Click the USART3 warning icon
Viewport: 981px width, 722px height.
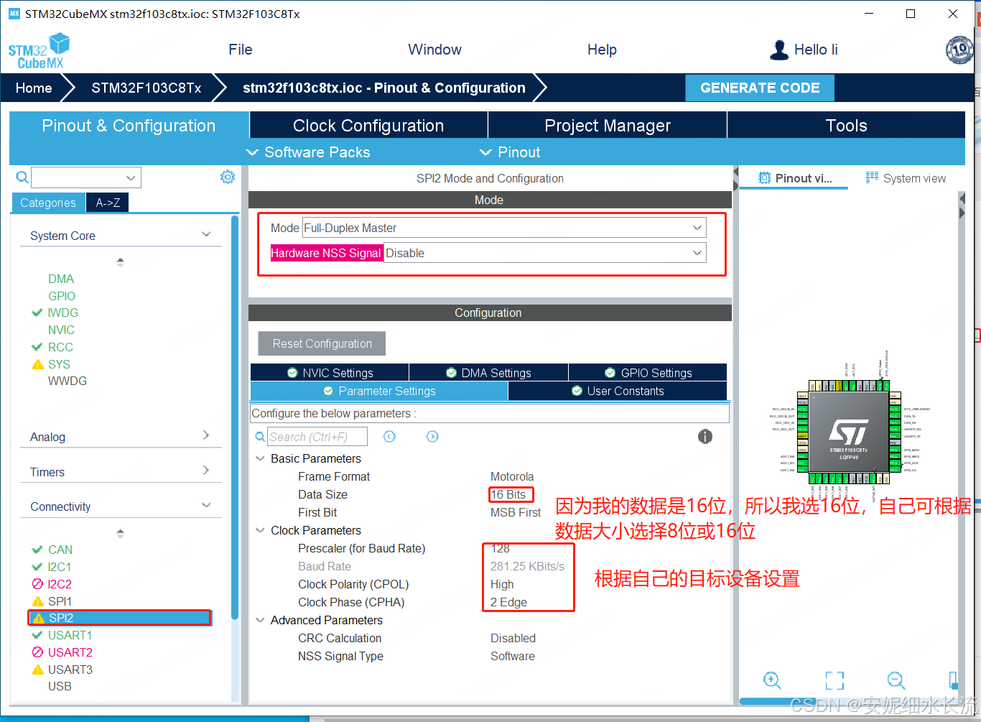point(38,670)
